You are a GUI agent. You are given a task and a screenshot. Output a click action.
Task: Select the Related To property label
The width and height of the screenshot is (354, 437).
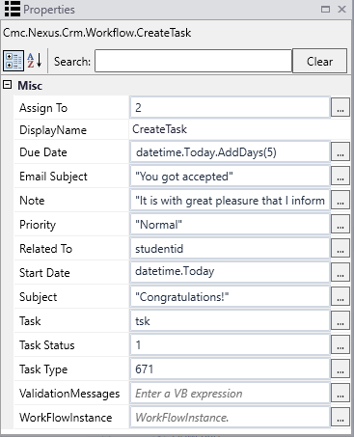[x=45, y=249]
